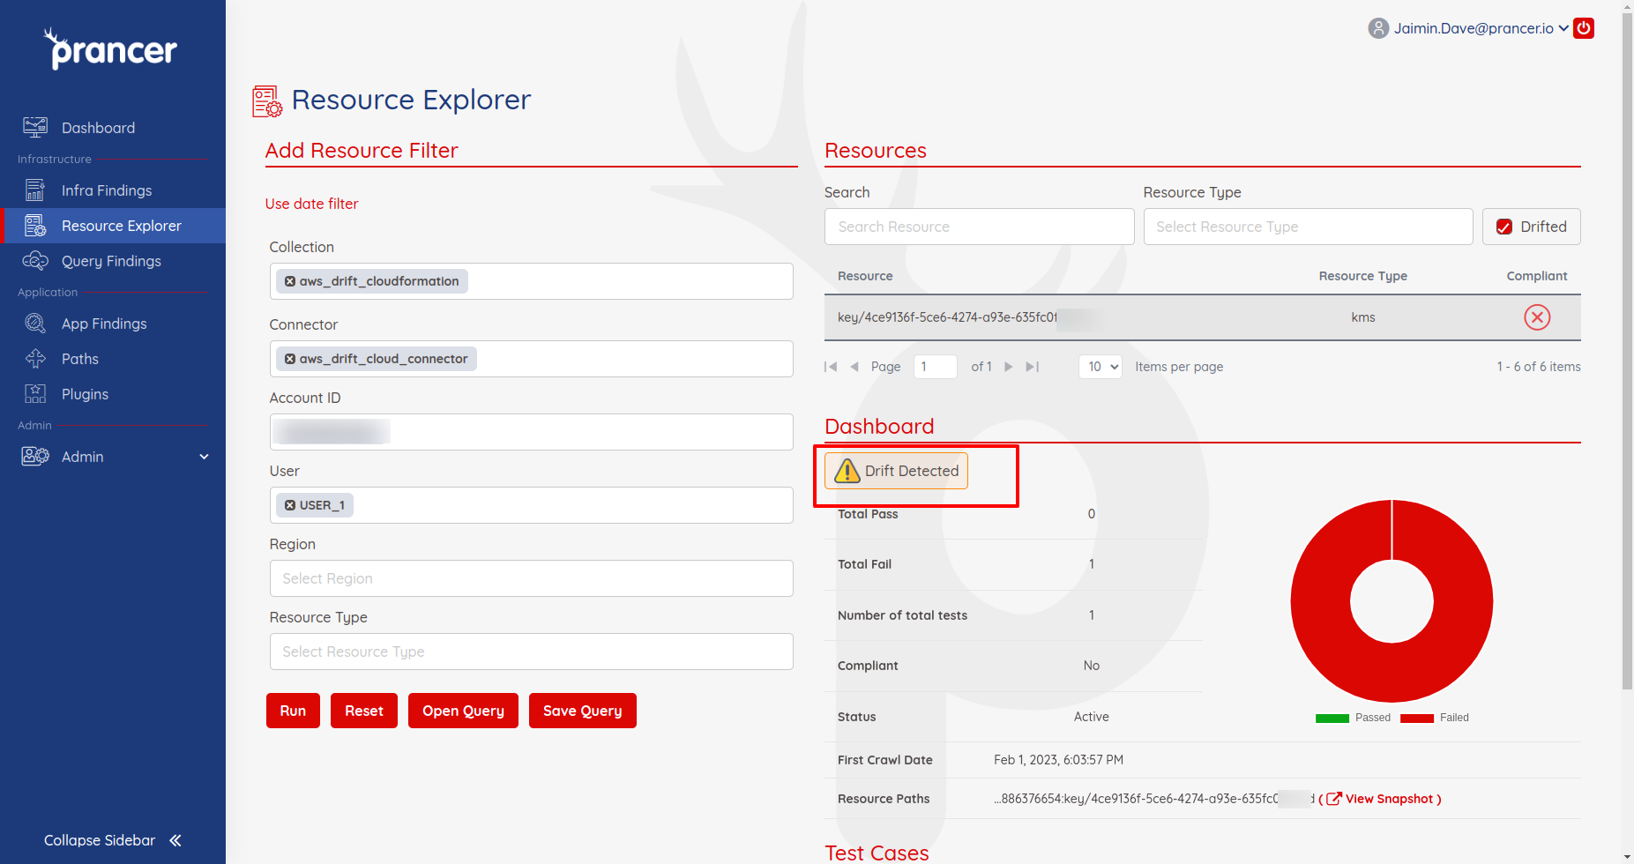This screenshot has width=1634, height=864.
Task: Click the Query Findings cloud icon
Action: coord(35,261)
